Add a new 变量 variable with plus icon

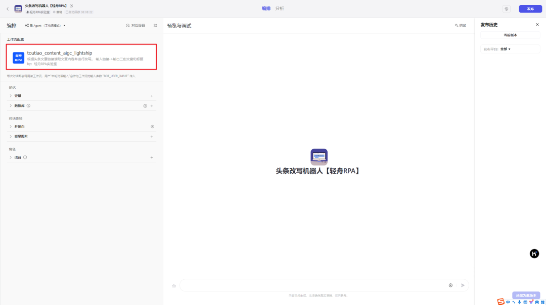point(151,95)
